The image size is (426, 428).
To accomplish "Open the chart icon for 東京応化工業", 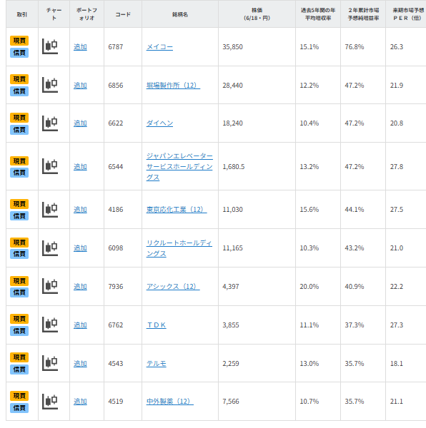I will tap(50, 209).
